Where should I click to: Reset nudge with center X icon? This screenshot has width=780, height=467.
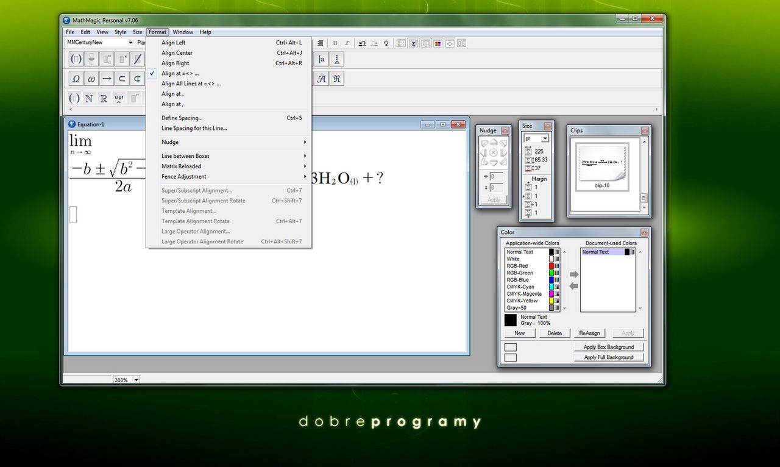pos(494,152)
